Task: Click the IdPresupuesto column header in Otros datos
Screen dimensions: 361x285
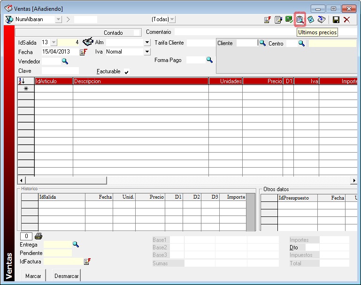Action: [298, 198]
